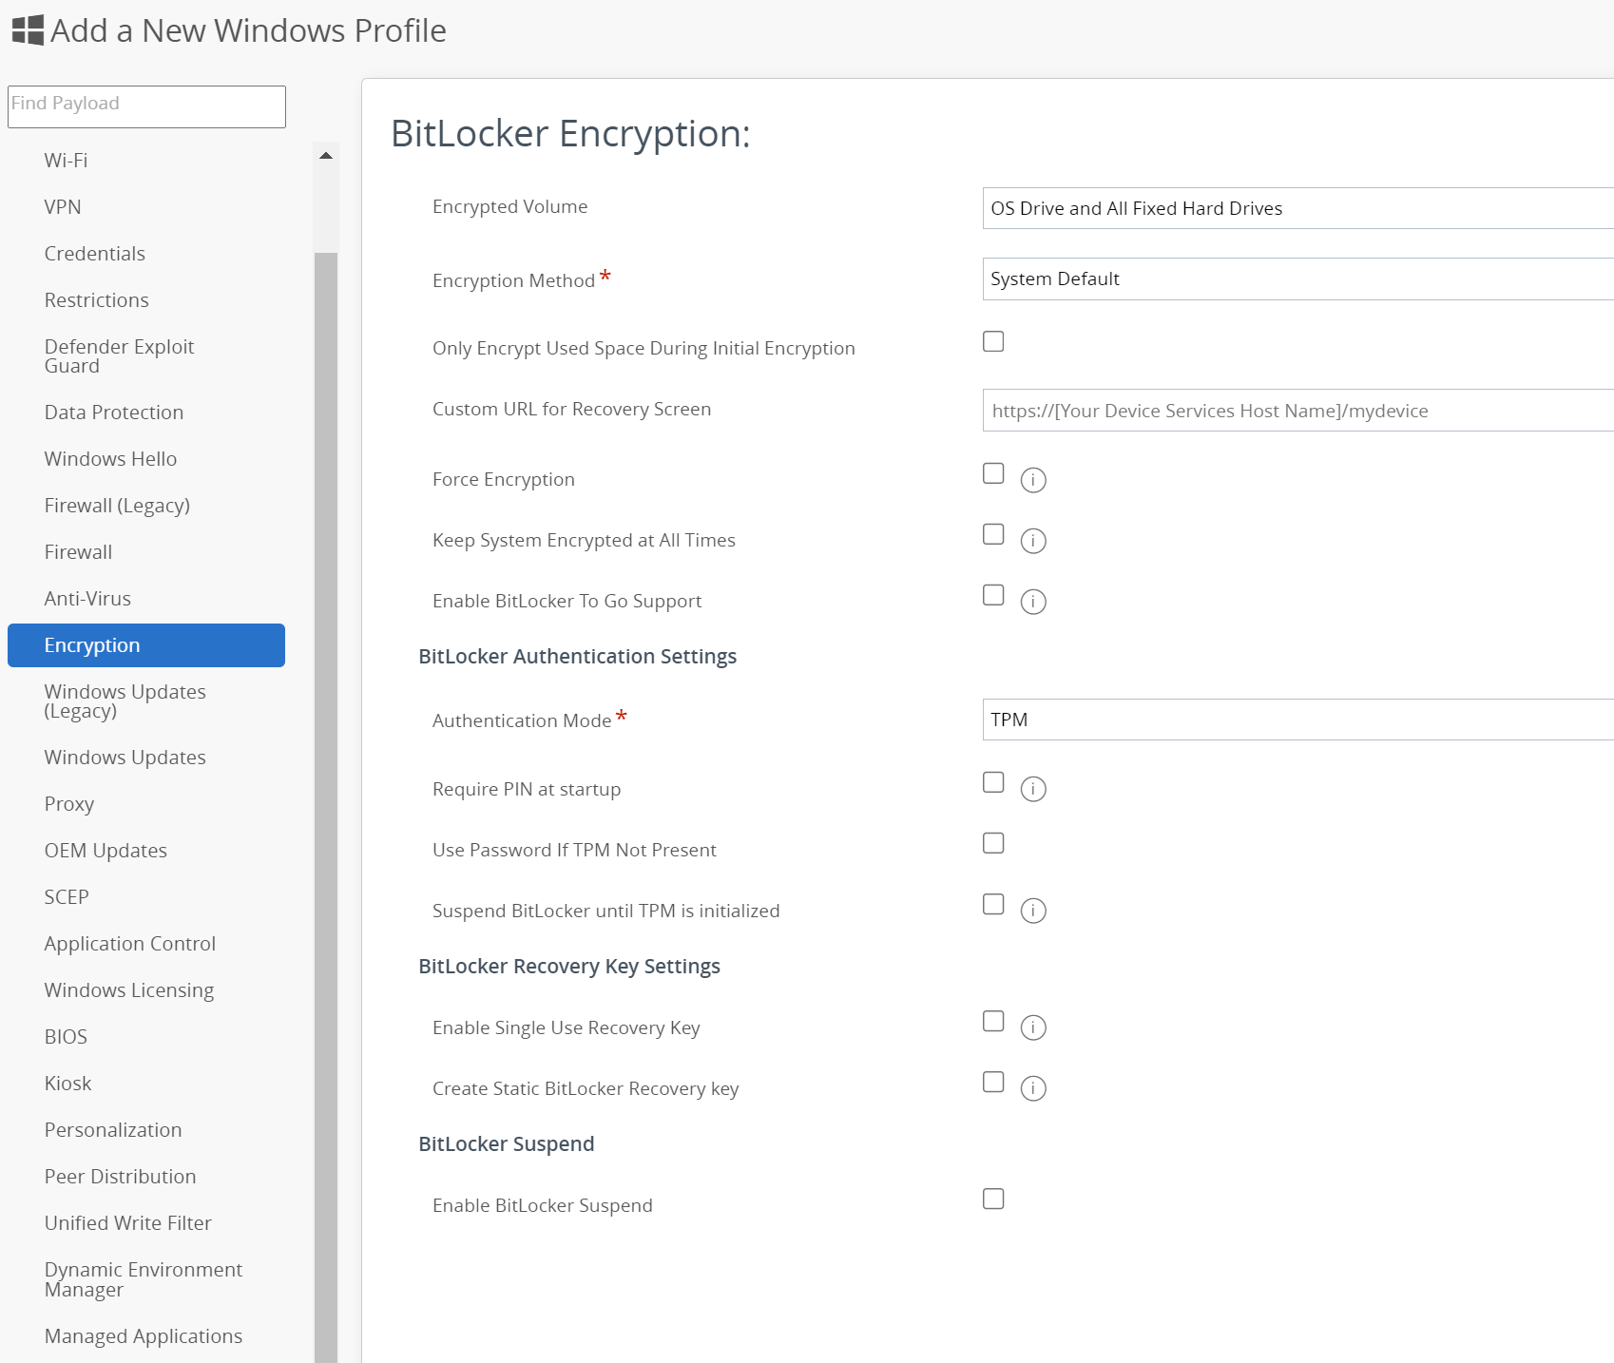Enable BitLocker Suspend checkbox
This screenshot has width=1614, height=1363.
(x=992, y=1199)
